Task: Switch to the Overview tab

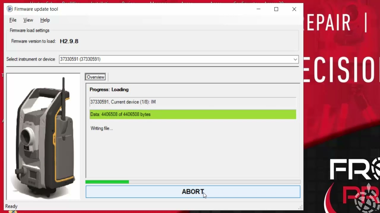Action: [96, 77]
